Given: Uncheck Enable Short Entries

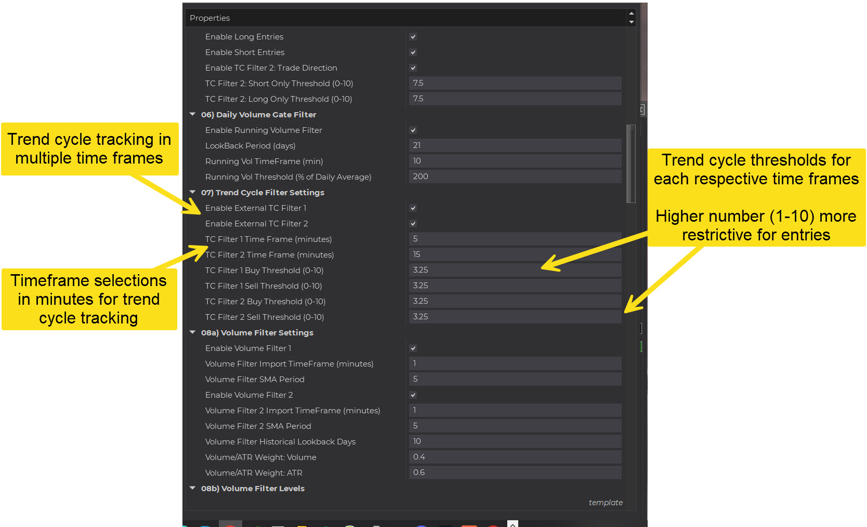Looking at the screenshot, I should click(413, 52).
